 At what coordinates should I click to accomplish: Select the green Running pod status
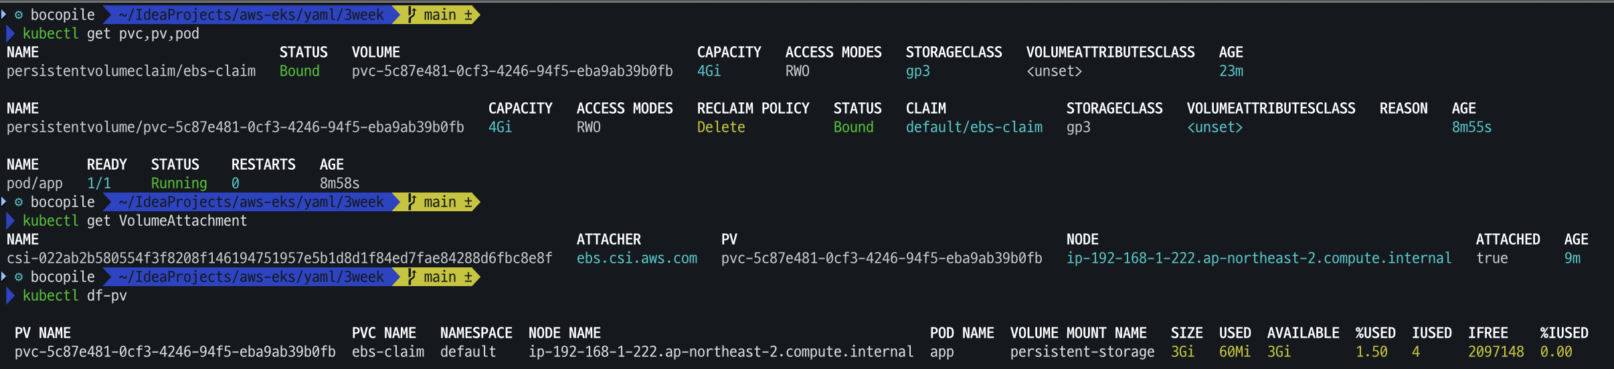click(179, 183)
